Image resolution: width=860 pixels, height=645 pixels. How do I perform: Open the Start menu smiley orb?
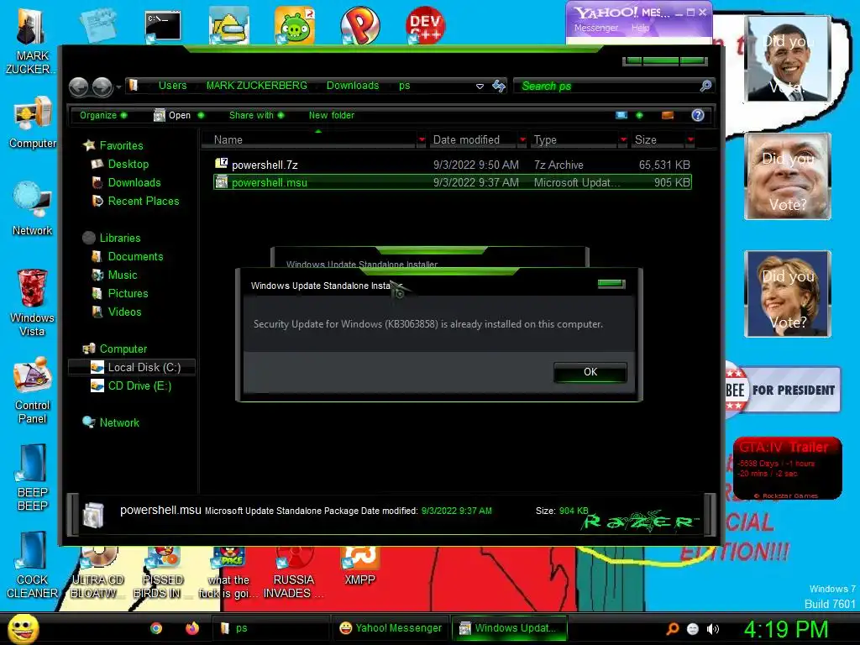click(x=24, y=628)
